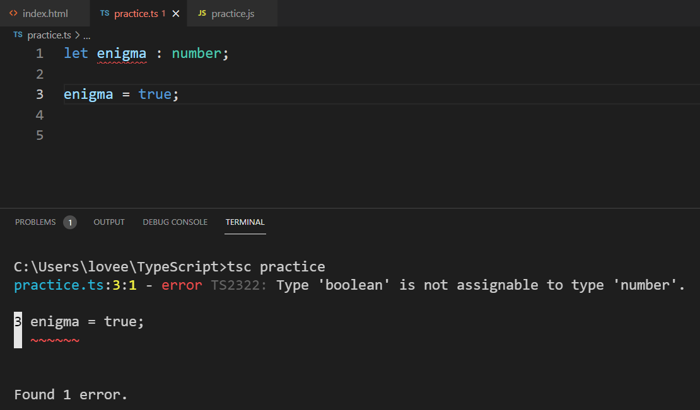700x410 pixels.
Task: Open the Debug Console panel tab
Action: tap(175, 222)
